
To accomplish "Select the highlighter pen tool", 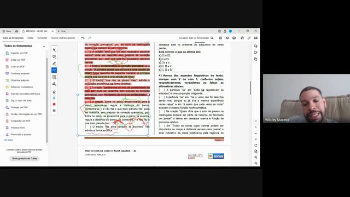I will coord(54,63).
